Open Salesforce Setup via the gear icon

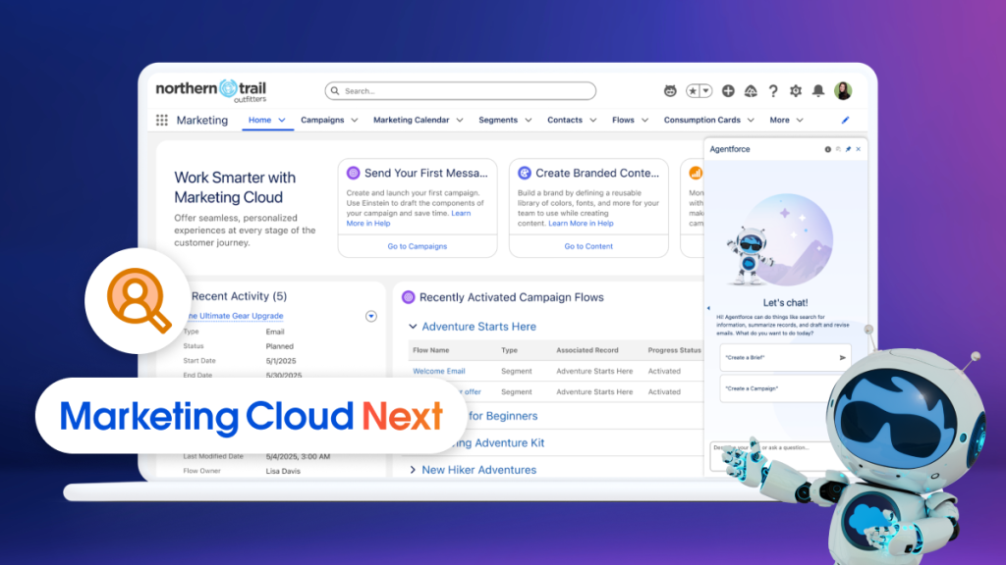pyautogui.click(x=795, y=90)
